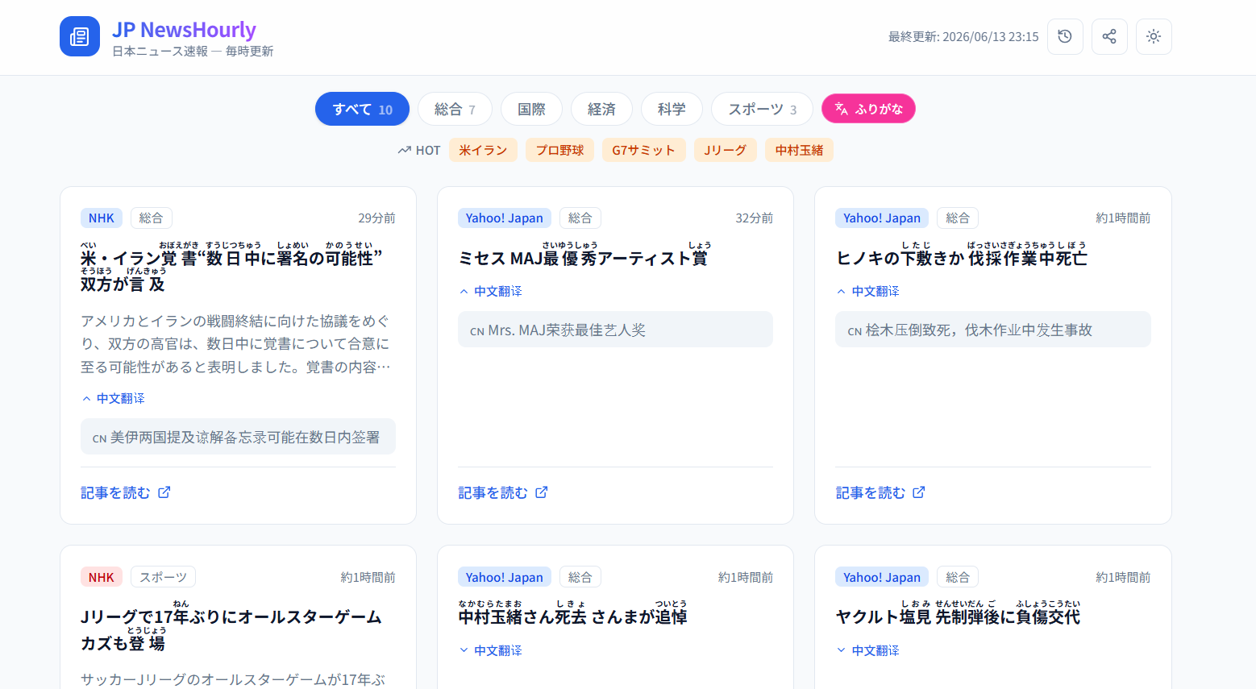Image resolution: width=1256 pixels, height=689 pixels.
Task: Click the JP NewsHourly site title
Action: [x=184, y=30]
